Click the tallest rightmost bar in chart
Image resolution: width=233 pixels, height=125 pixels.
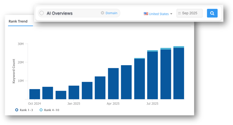[x=179, y=74]
